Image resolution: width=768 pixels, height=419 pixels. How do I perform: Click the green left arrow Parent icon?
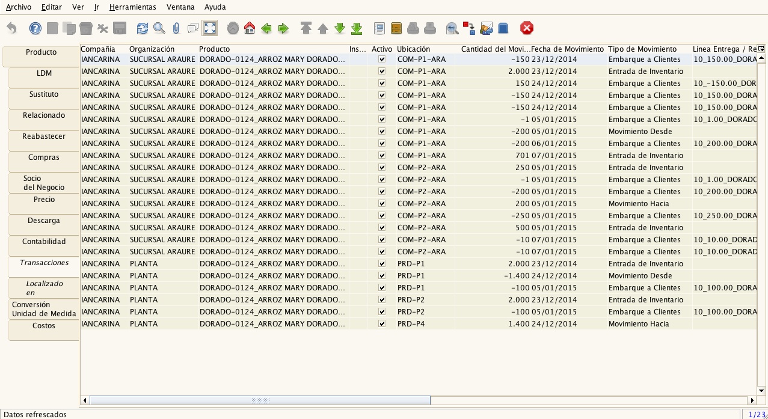coord(266,28)
